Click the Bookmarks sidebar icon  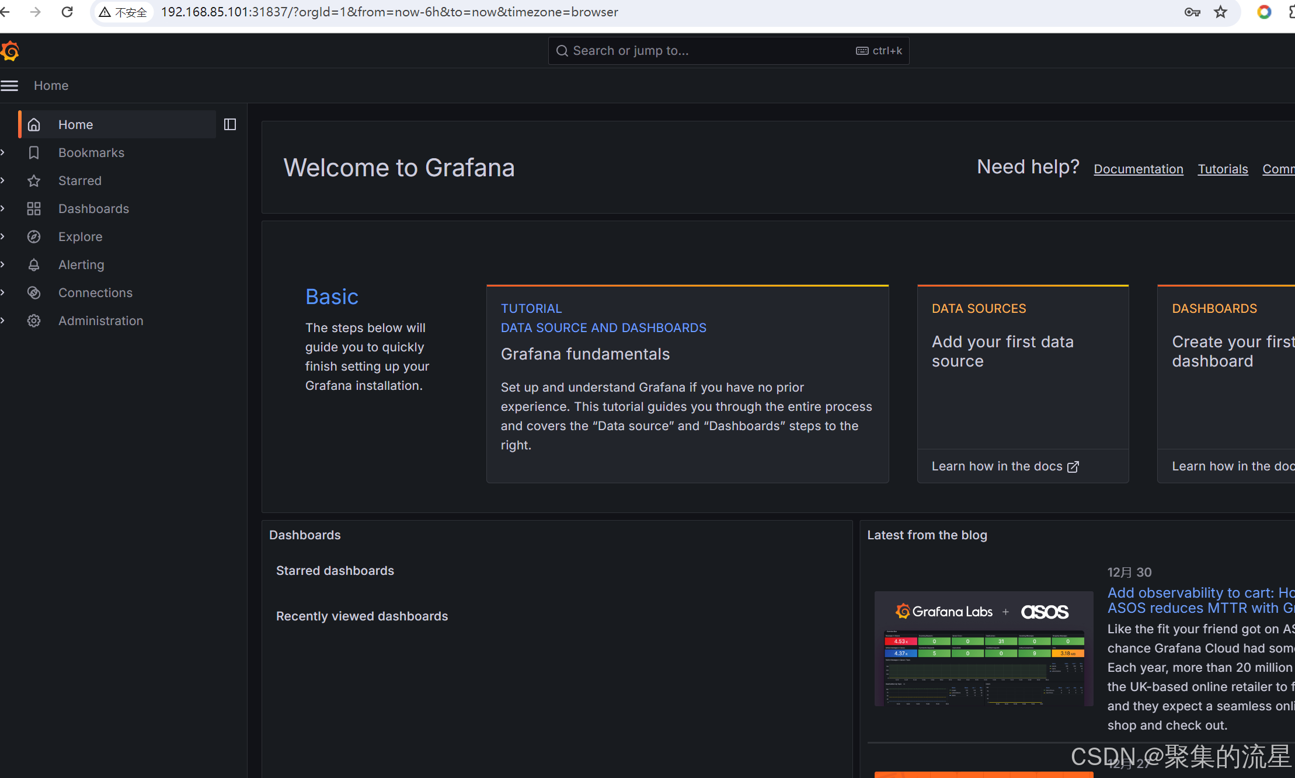pyautogui.click(x=34, y=152)
